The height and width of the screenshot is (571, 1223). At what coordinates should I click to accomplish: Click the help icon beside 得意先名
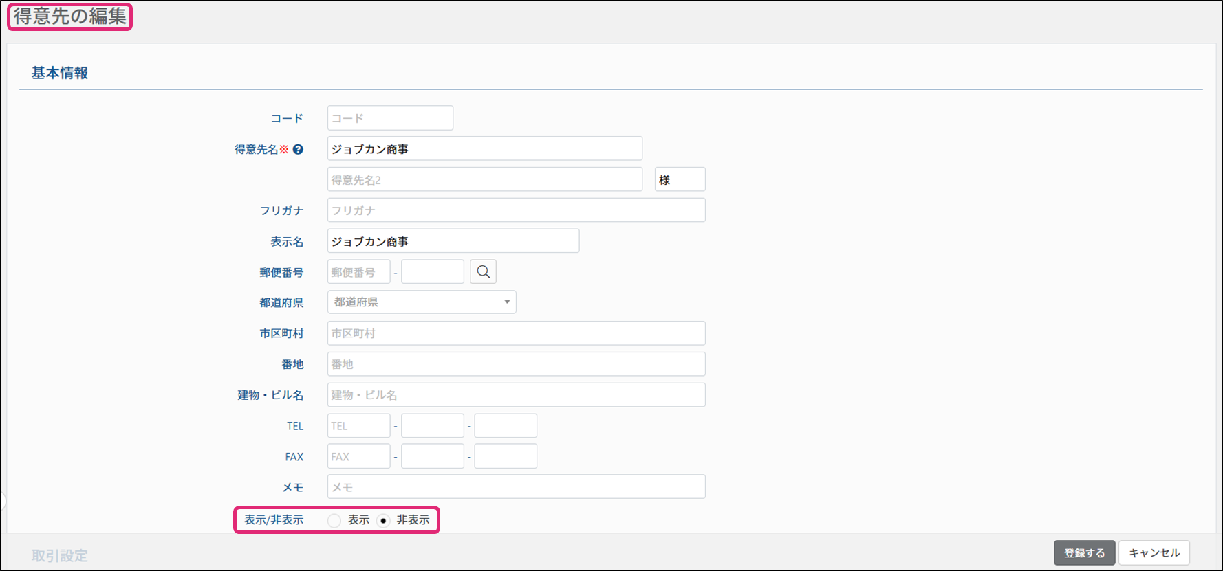click(x=298, y=149)
